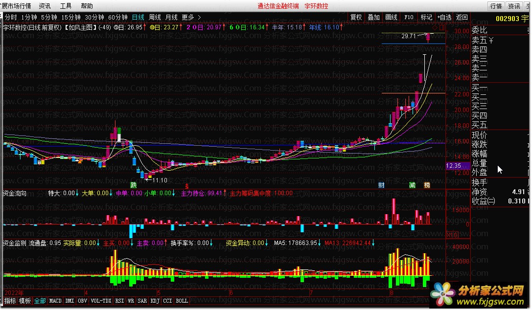Click 主力持仓 99.41 value
Screen dimensions: 532x310
(203, 194)
